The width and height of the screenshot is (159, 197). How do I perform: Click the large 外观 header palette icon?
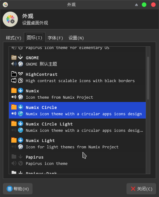[10, 19]
